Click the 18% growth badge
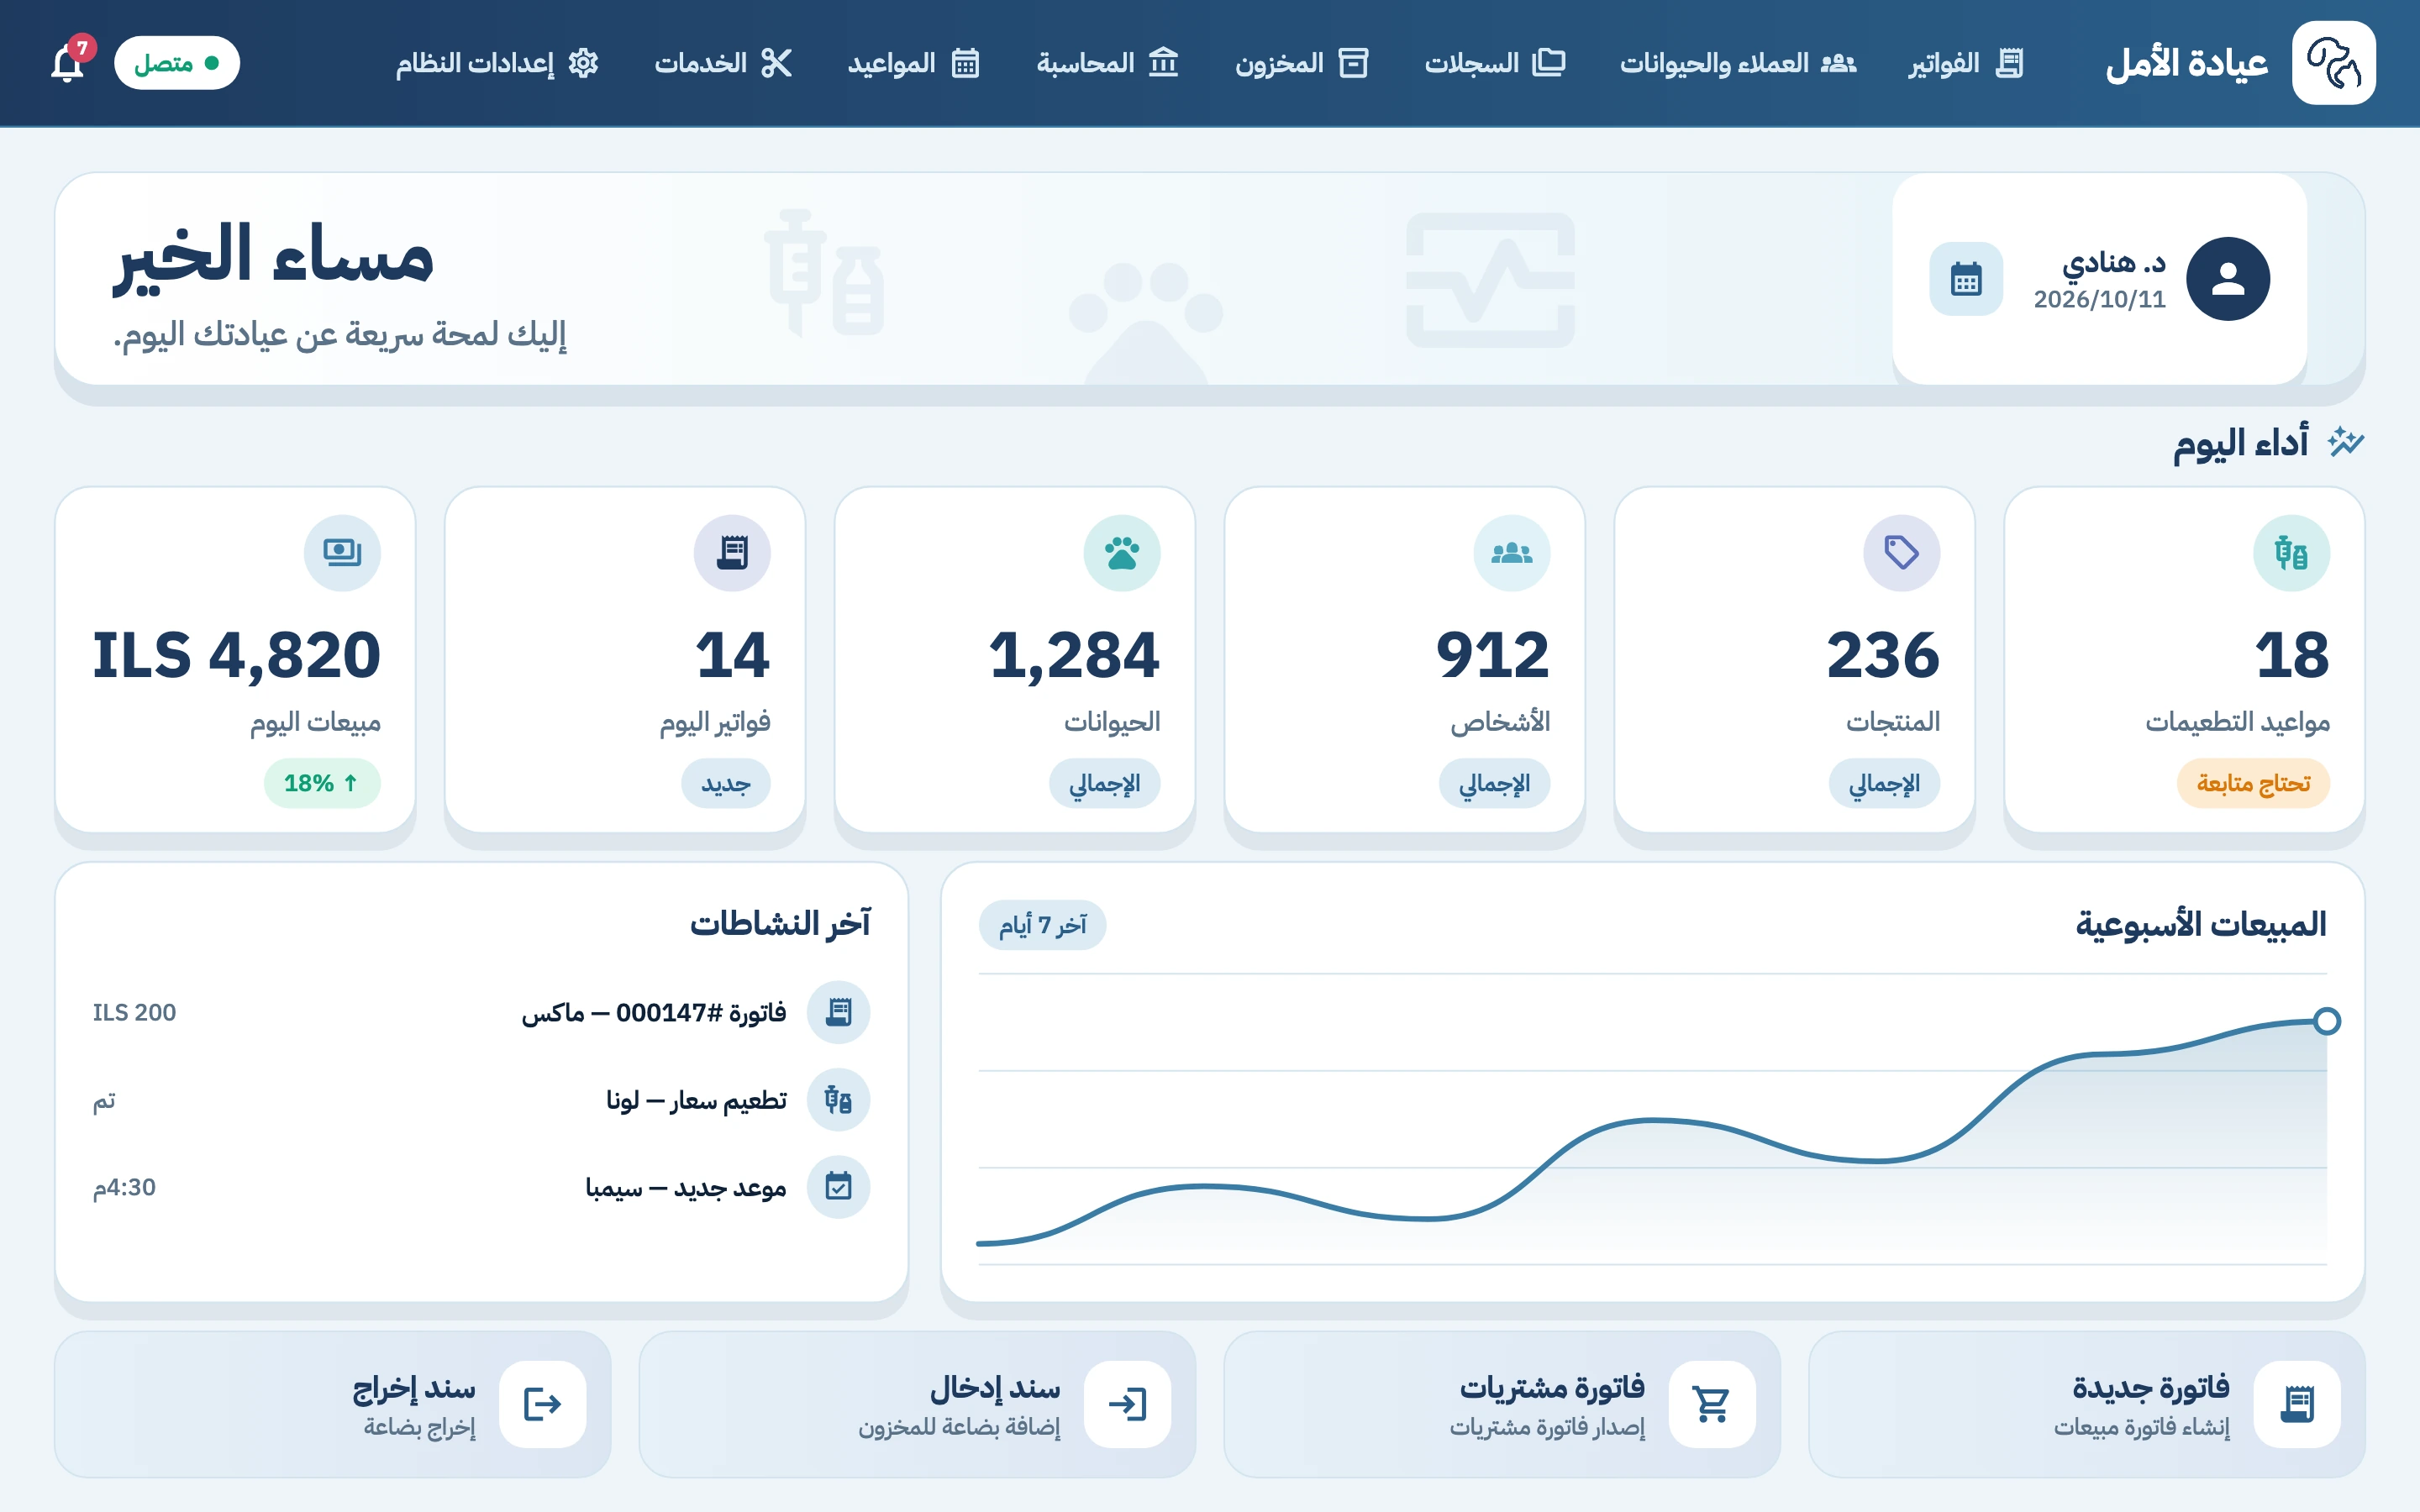2420x1512 pixels. point(322,783)
